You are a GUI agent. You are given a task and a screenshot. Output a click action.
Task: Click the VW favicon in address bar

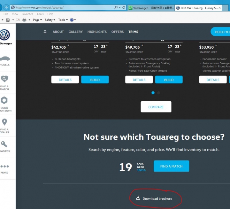coord(13,7)
